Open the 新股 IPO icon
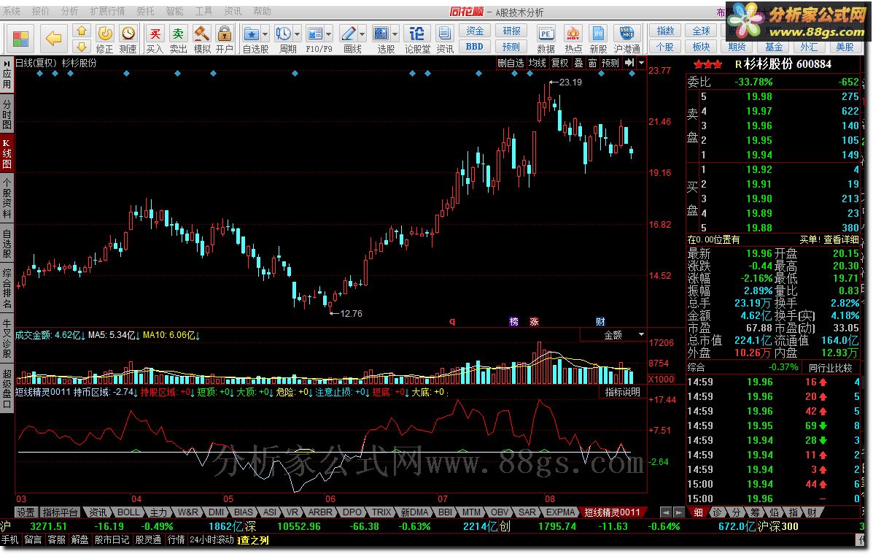 598,34
